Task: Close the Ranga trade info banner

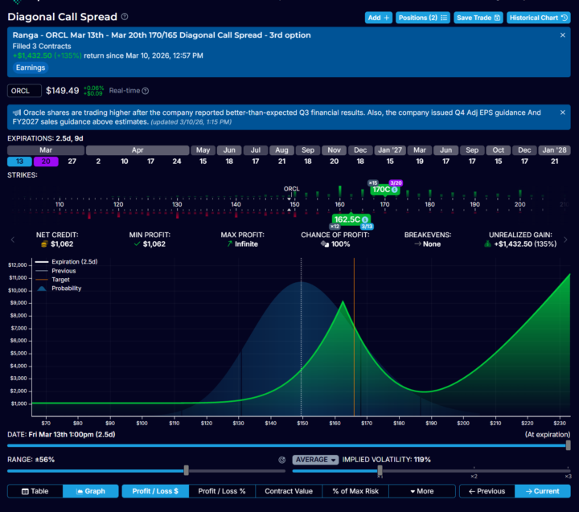Action: tap(562, 35)
